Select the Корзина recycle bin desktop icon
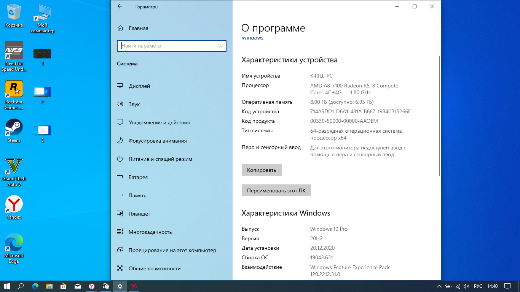Viewport: 520px width, 292px height. point(14,16)
